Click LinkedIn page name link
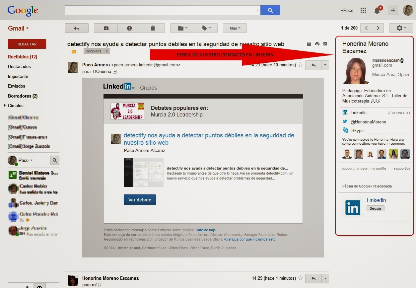The width and height of the screenshot is (416, 288). [376, 200]
